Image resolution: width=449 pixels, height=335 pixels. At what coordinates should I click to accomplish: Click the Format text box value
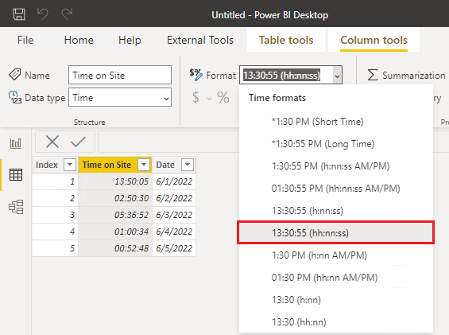coord(282,75)
